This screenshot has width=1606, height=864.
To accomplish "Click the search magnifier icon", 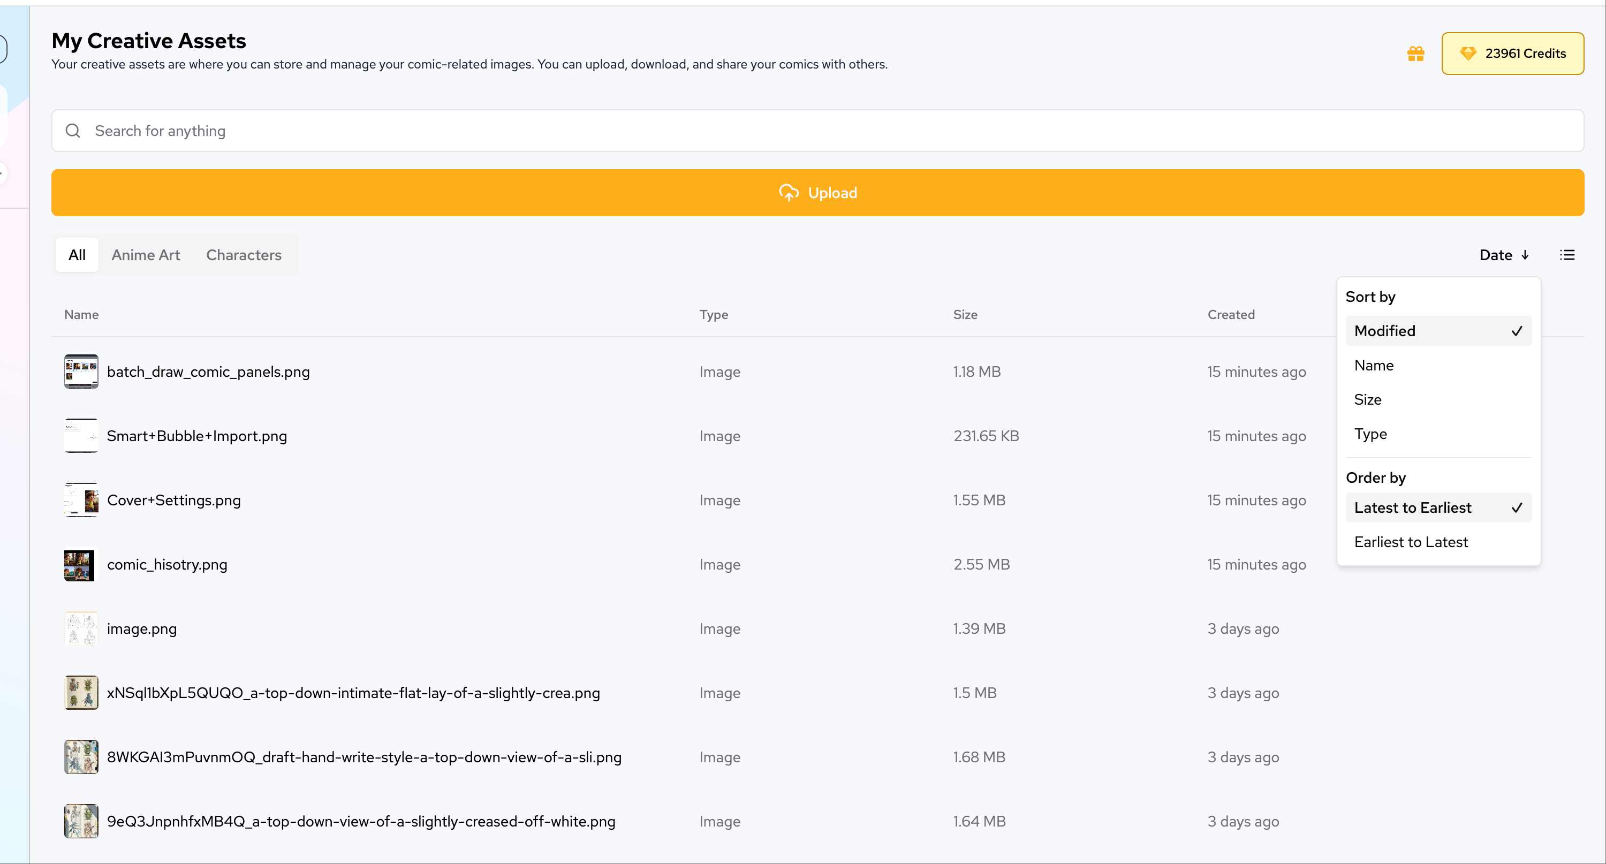I will click(x=73, y=131).
